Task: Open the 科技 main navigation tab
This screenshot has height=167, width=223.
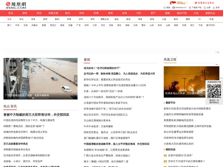Action: (x=39, y=13)
